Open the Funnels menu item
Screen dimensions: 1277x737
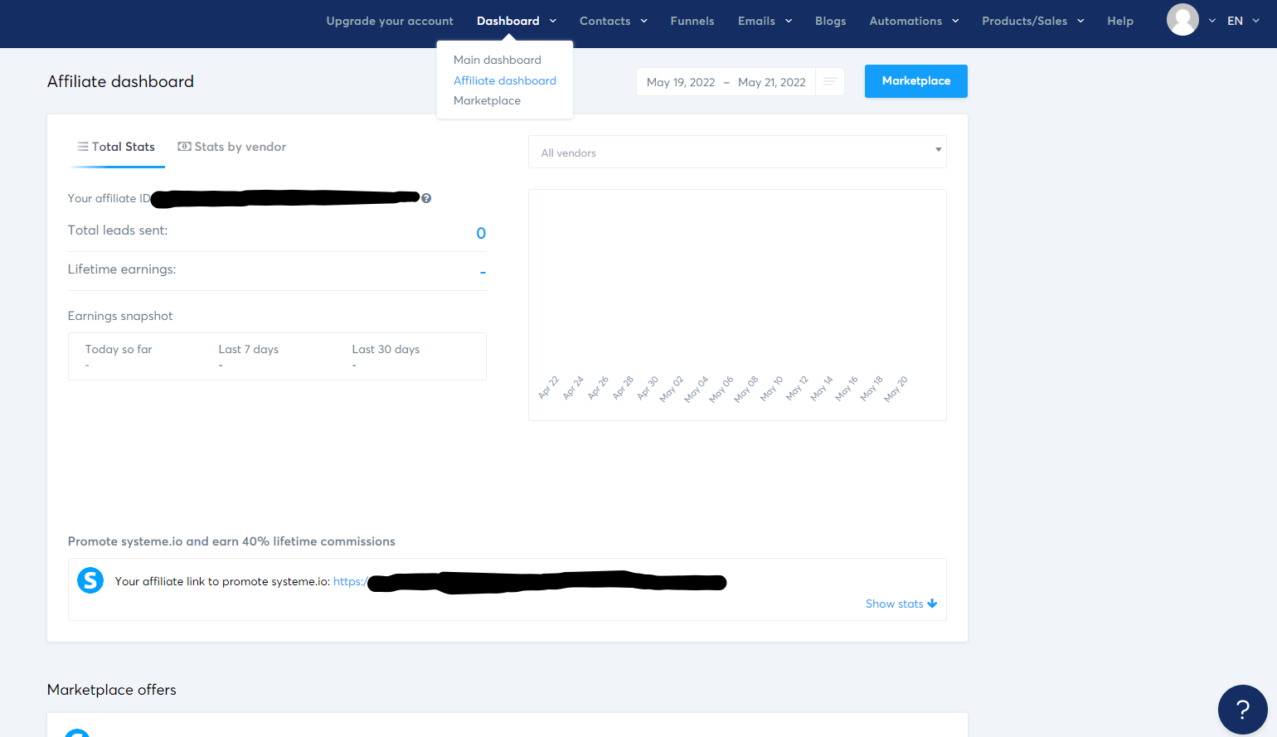pyautogui.click(x=692, y=21)
